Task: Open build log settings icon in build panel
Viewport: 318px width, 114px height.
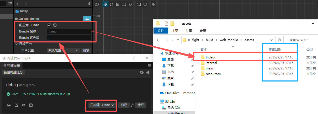Action: click(142, 72)
